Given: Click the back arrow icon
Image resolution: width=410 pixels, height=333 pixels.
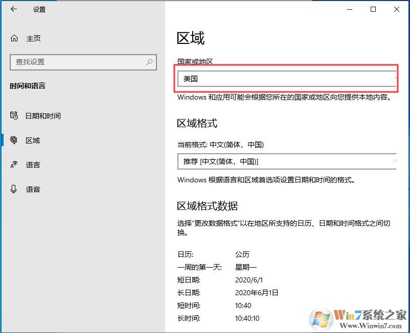Looking at the screenshot, I should pos(13,9).
